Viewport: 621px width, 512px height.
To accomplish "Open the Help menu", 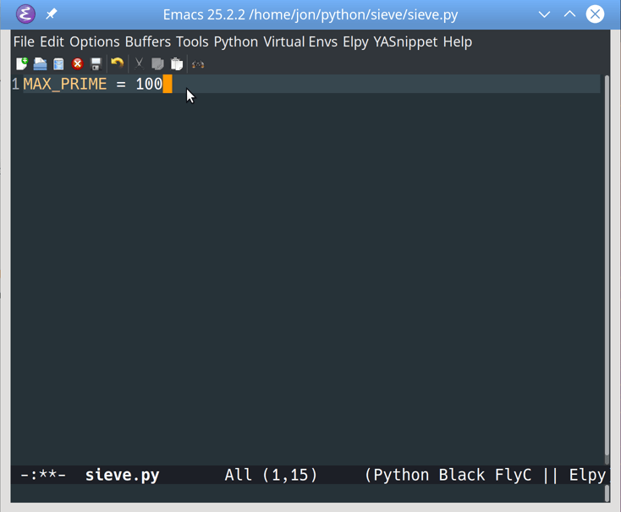I will pos(458,41).
